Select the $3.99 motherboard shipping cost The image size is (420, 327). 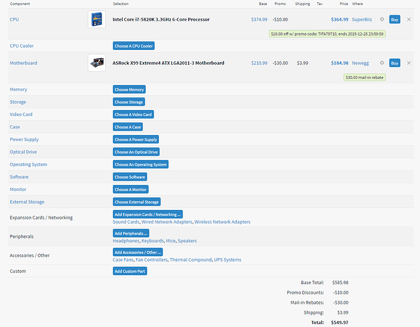(x=302, y=63)
